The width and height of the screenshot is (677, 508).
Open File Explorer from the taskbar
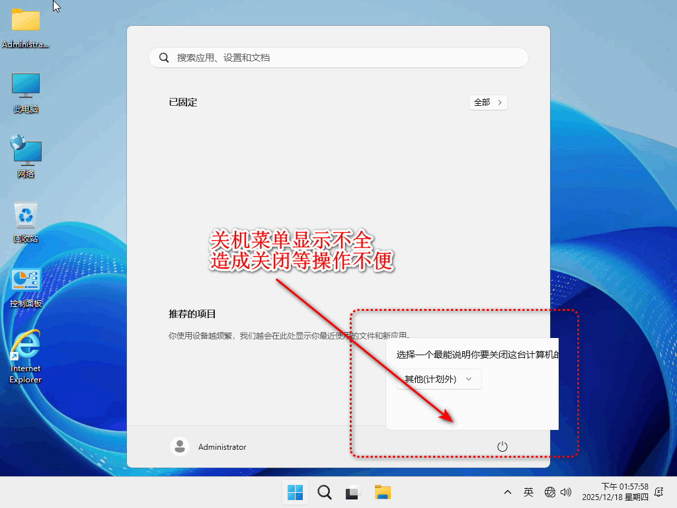[x=383, y=493]
